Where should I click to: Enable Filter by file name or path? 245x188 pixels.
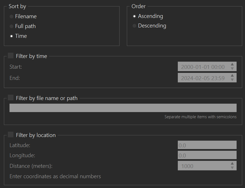(x=11, y=98)
